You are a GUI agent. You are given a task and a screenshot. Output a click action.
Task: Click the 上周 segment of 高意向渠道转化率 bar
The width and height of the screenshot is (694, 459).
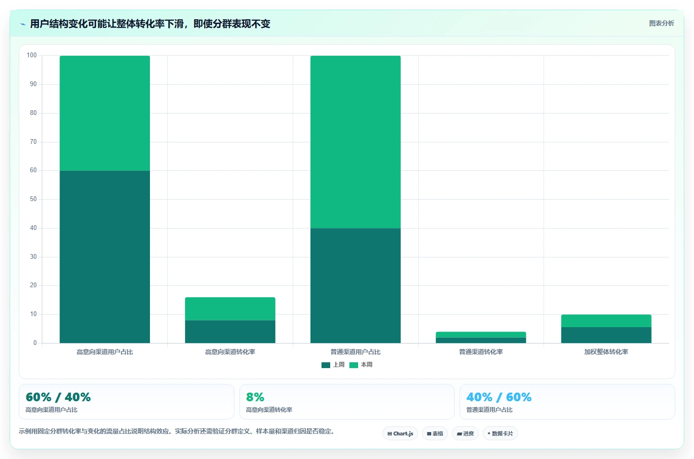click(230, 331)
